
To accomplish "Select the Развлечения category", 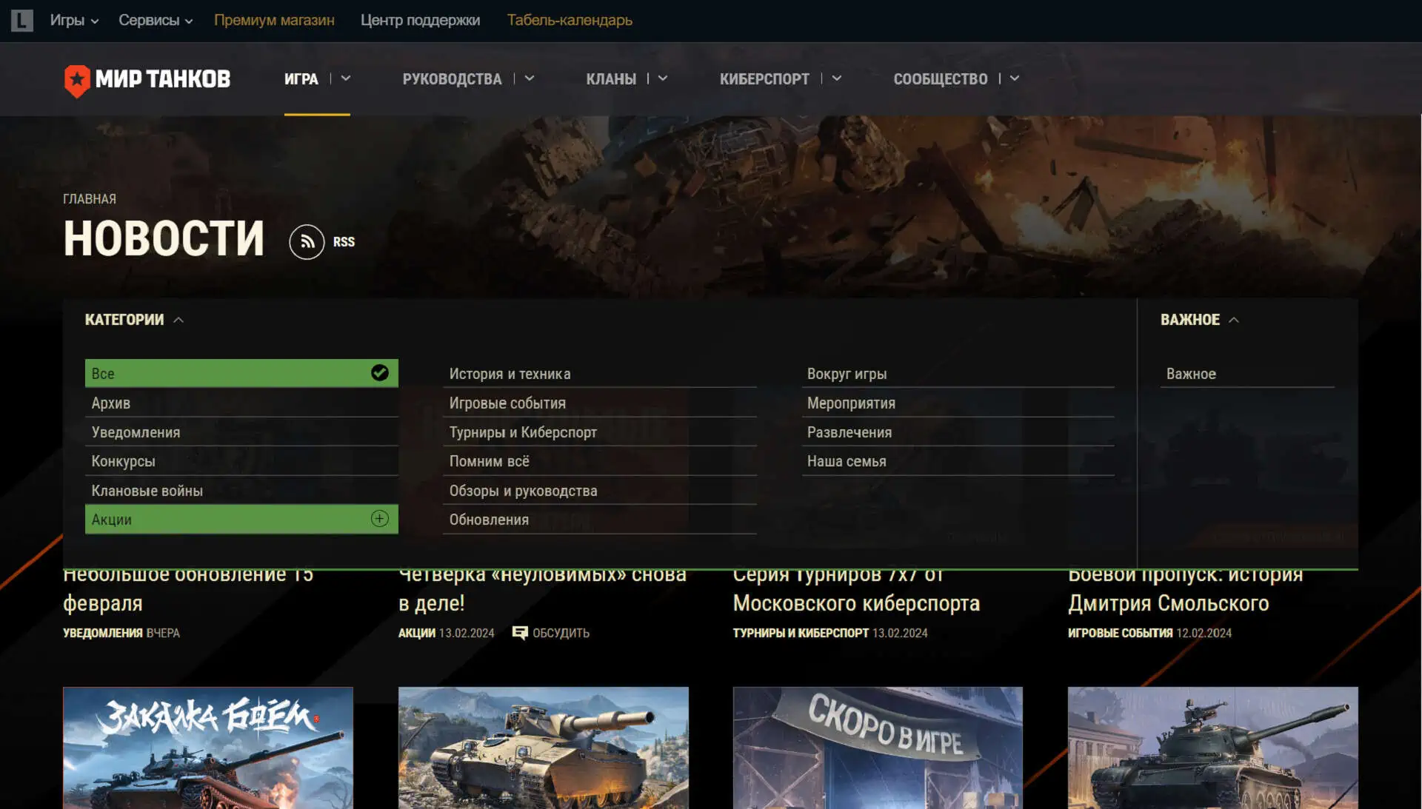I will pyautogui.click(x=958, y=432).
